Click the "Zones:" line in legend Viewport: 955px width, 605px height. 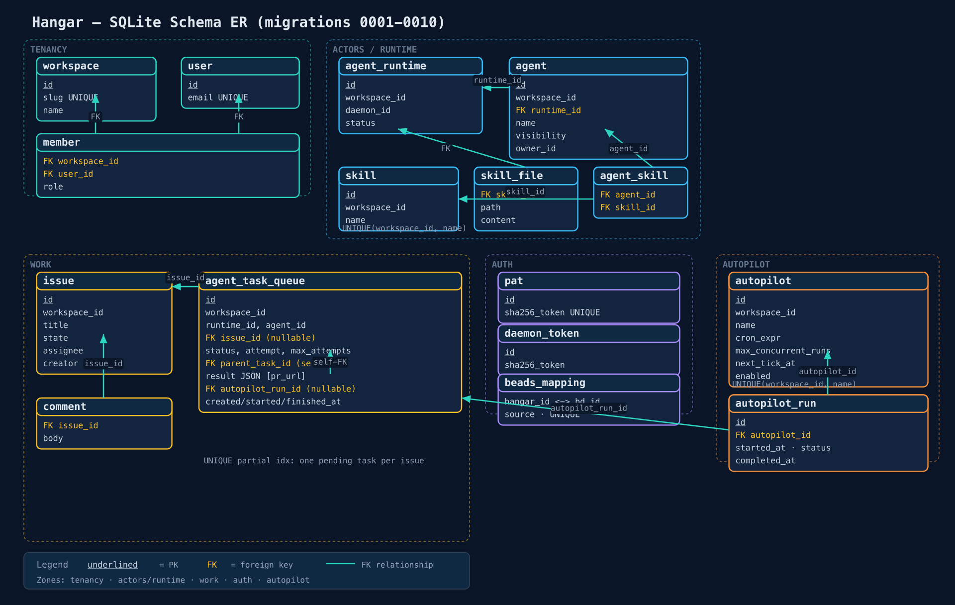click(x=173, y=580)
